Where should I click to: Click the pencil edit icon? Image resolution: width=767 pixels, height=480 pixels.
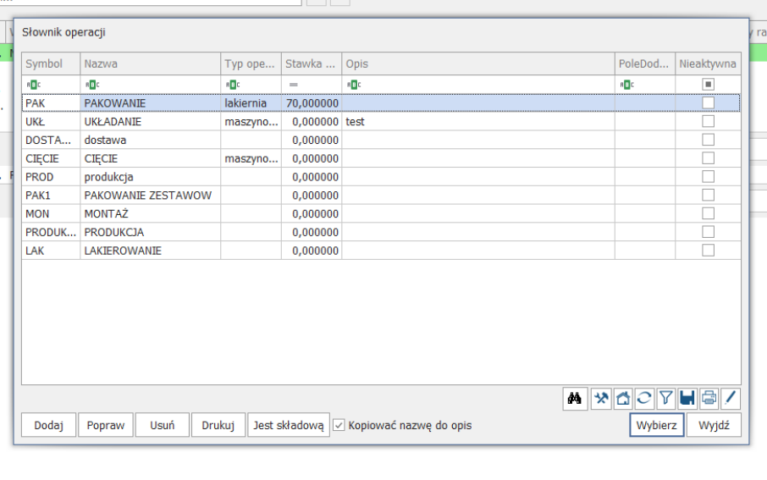pyautogui.click(x=730, y=398)
